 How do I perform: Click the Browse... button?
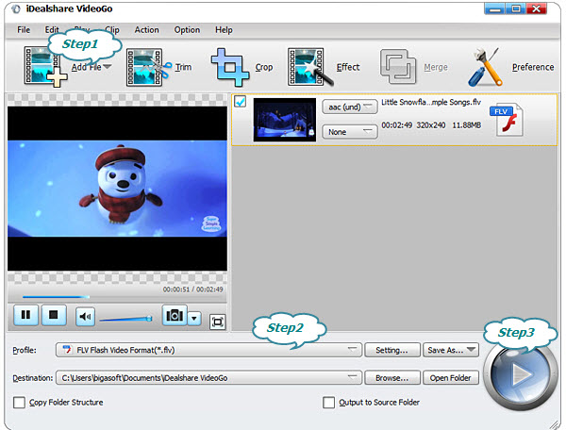(392, 378)
